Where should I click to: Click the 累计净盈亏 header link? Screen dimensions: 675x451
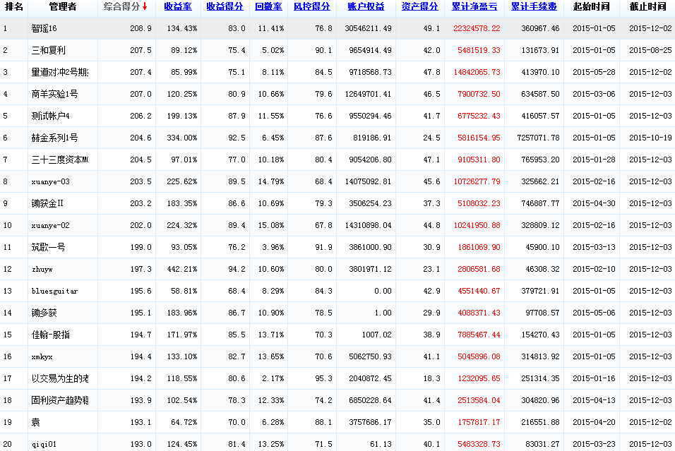pos(474,6)
